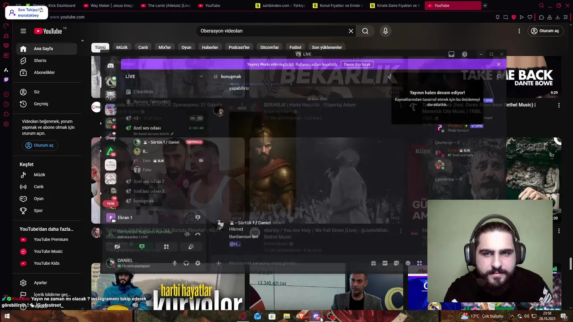
Task: Open YouTube Premium link
Action: click(47, 240)
